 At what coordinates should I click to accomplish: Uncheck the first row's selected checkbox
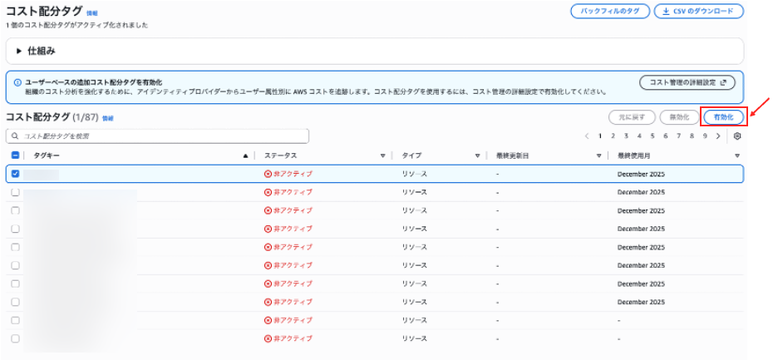click(15, 174)
